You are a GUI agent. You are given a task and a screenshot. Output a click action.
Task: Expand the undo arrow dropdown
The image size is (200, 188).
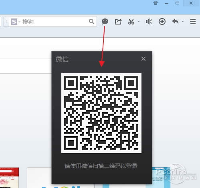[183, 21]
